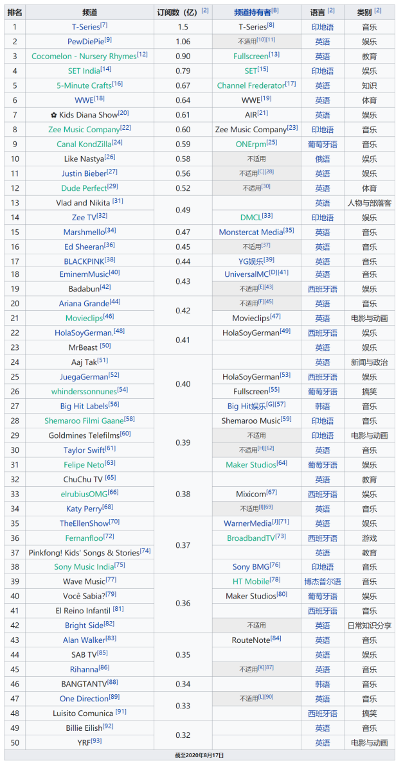Open the Zee Music Company channel link

pos(84,130)
